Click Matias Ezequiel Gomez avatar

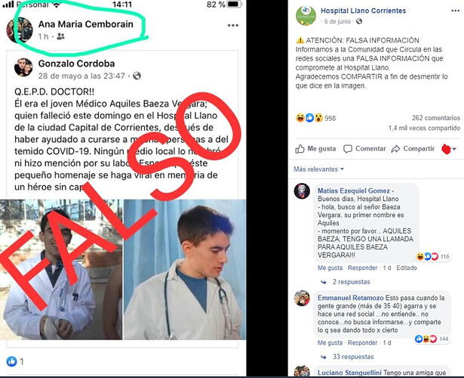tap(302, 191)
